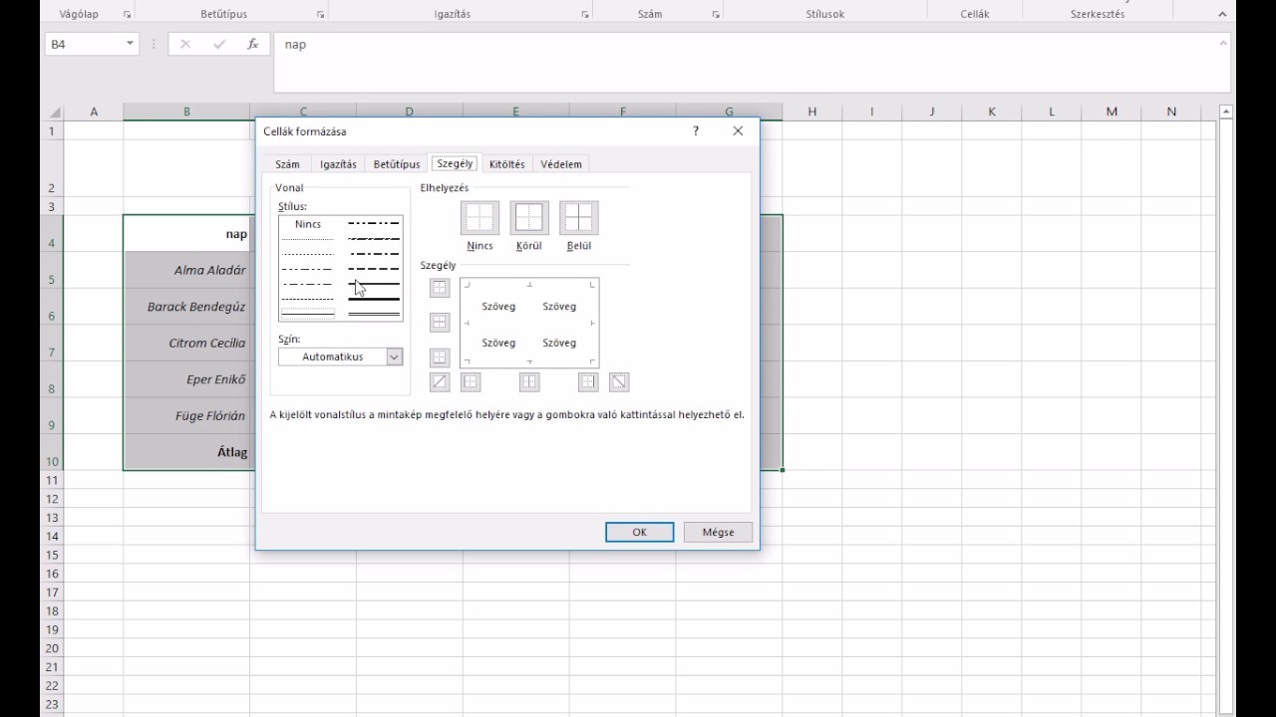Select row 20 header
Image resolution: width=1276 pixels, height=717 pixels.
52,648
